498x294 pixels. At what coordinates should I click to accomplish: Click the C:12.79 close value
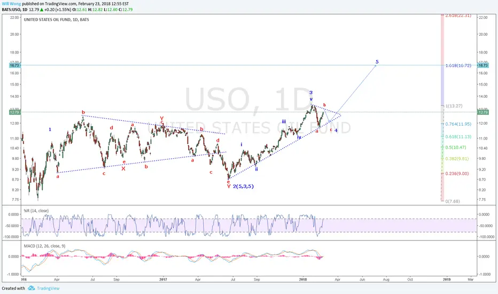tap(126, 10)
